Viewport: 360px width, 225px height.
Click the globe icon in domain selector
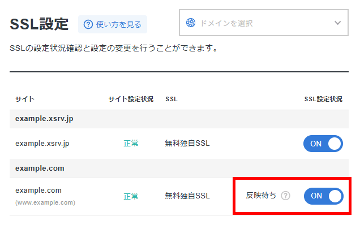pyautogui.click(x=191, y=23)
